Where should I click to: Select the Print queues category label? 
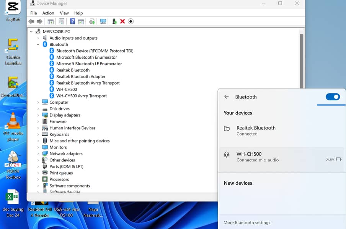point(61,173)
